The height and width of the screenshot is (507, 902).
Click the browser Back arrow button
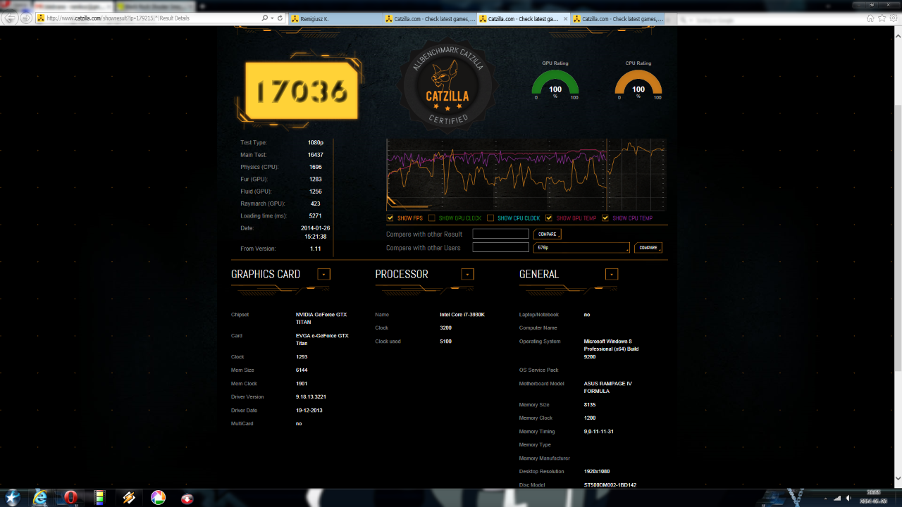coord(10,18)
